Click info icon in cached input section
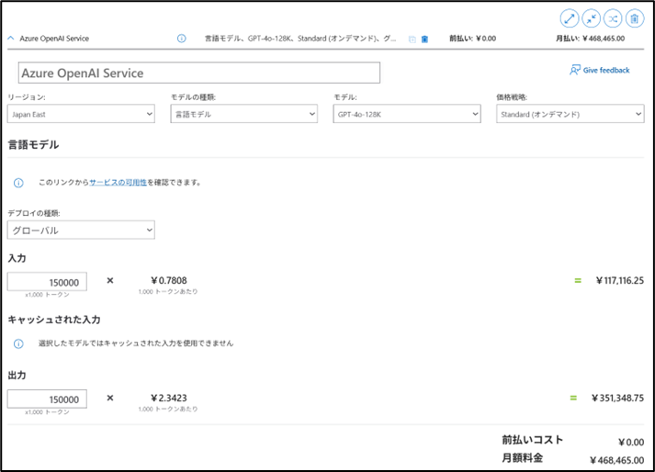Viewport: 655px width, 472px height. pos(18,343)
